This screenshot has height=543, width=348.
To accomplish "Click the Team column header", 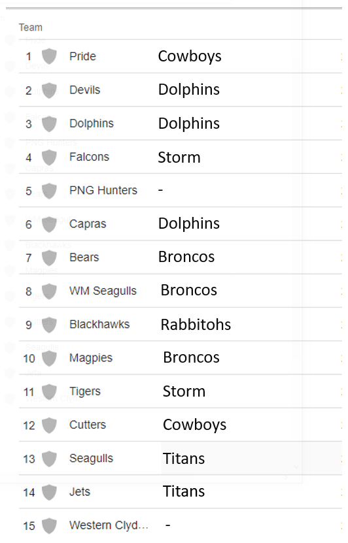I will pos(31,27).
